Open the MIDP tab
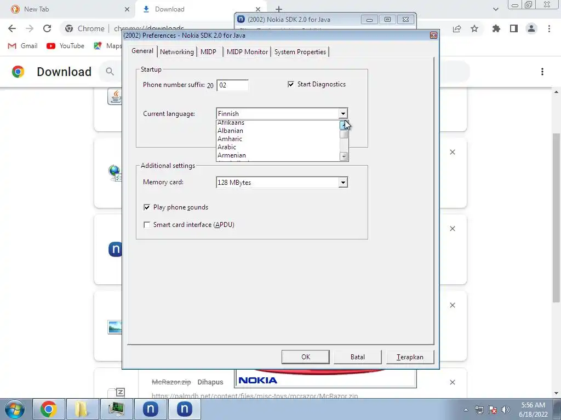The height and width of the screenshot is (420, 561). tap(209, 52)
